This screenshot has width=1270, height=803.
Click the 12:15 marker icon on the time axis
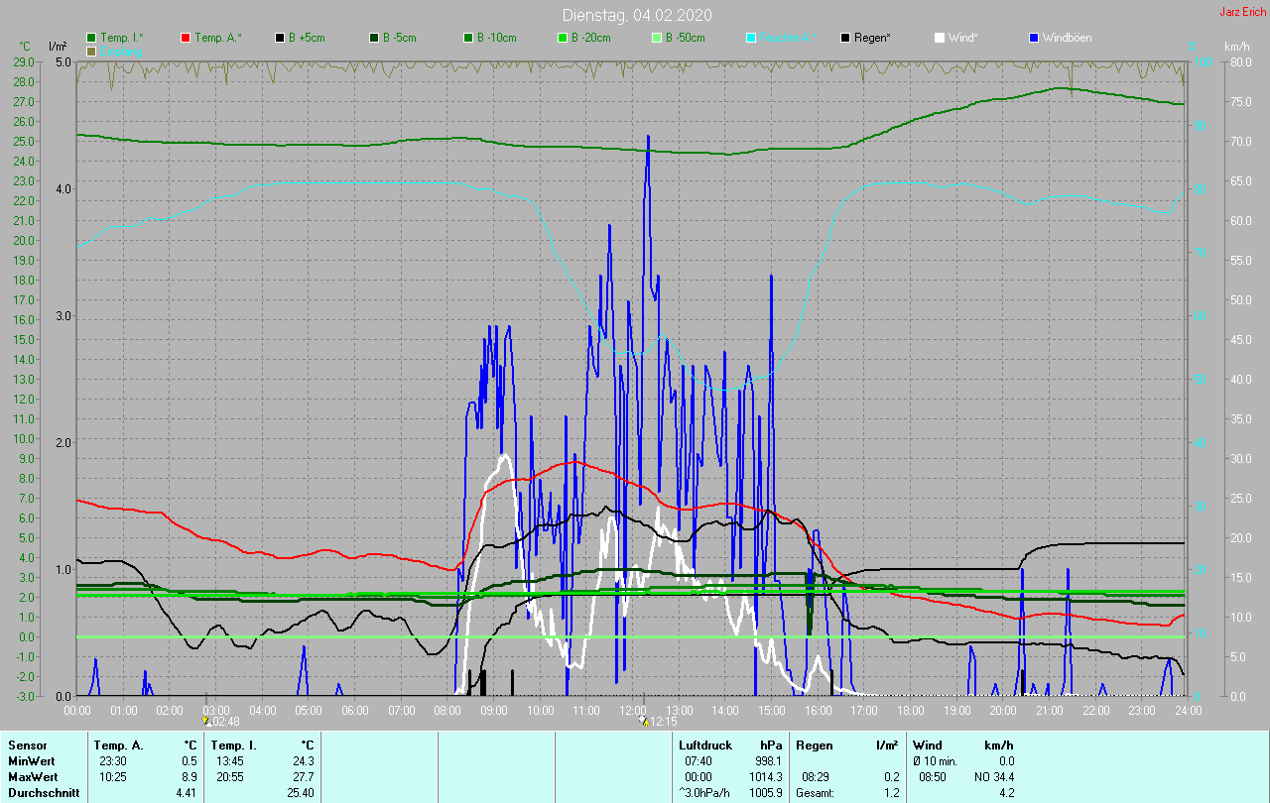coord(646,723)
